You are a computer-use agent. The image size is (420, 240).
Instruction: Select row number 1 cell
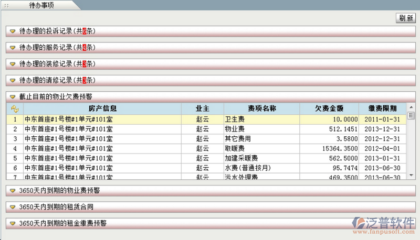click(15, 119)
